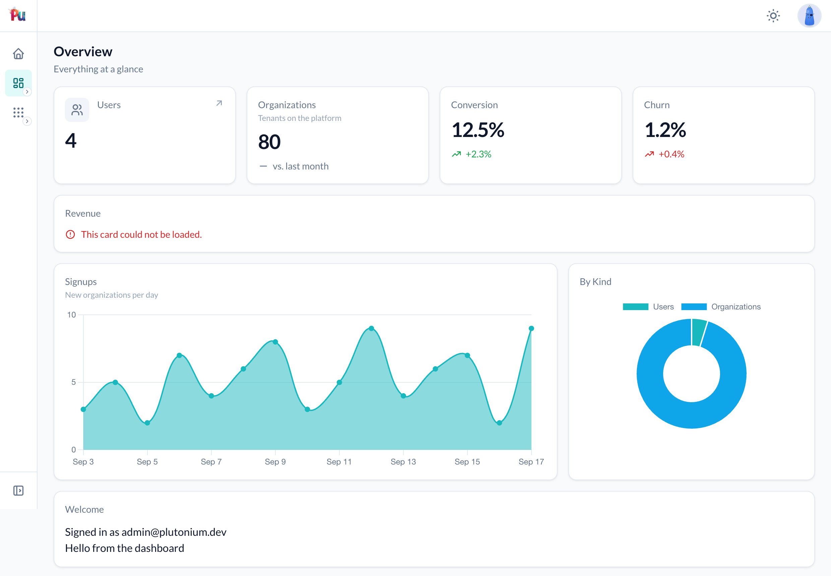This screenshot has height=576, width=831.
Task: Click 'New organizations per day' subtitle
Action: [112, 295]
